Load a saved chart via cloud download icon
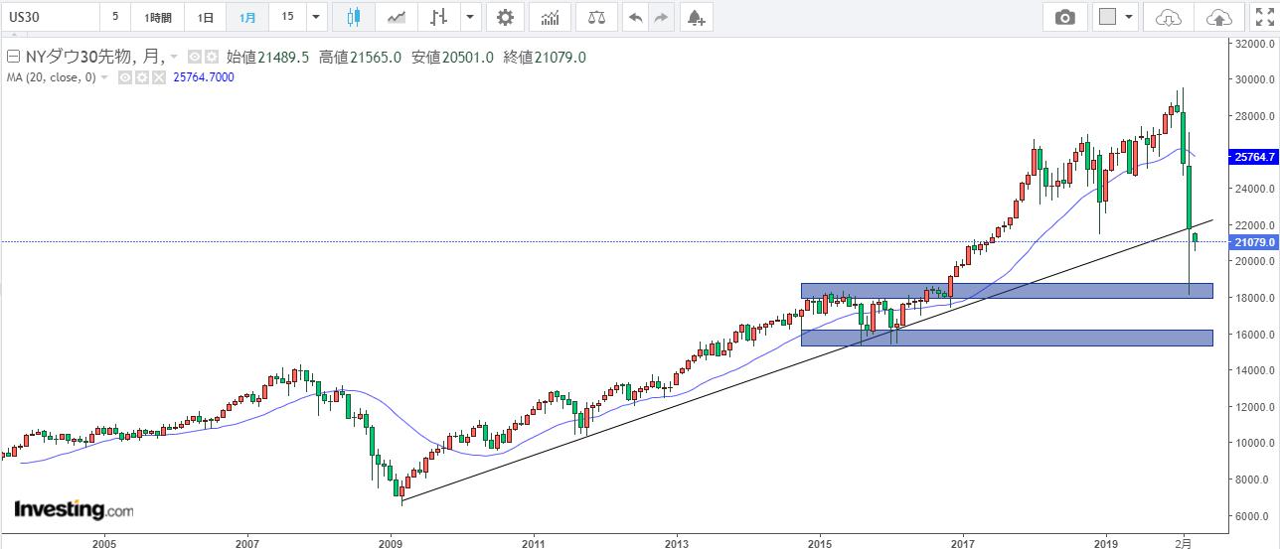 [1170, 17]
